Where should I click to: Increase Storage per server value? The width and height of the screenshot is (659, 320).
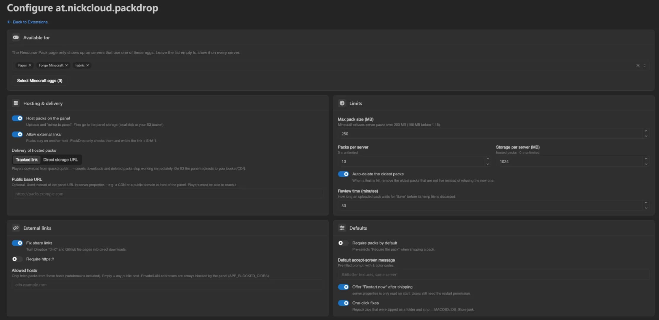click(646, 159)
